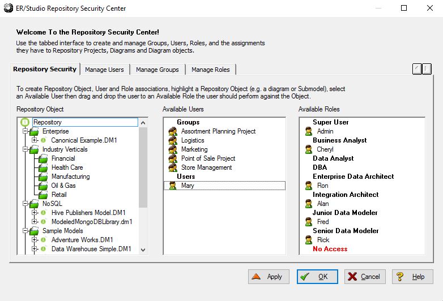Viewport: 443px width, 301px height.
Task: Click the Cancel button
Action: point(365,277)
